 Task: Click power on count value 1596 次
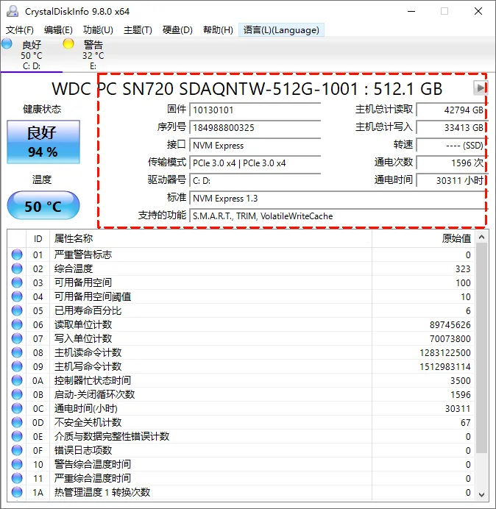(451, 163)
